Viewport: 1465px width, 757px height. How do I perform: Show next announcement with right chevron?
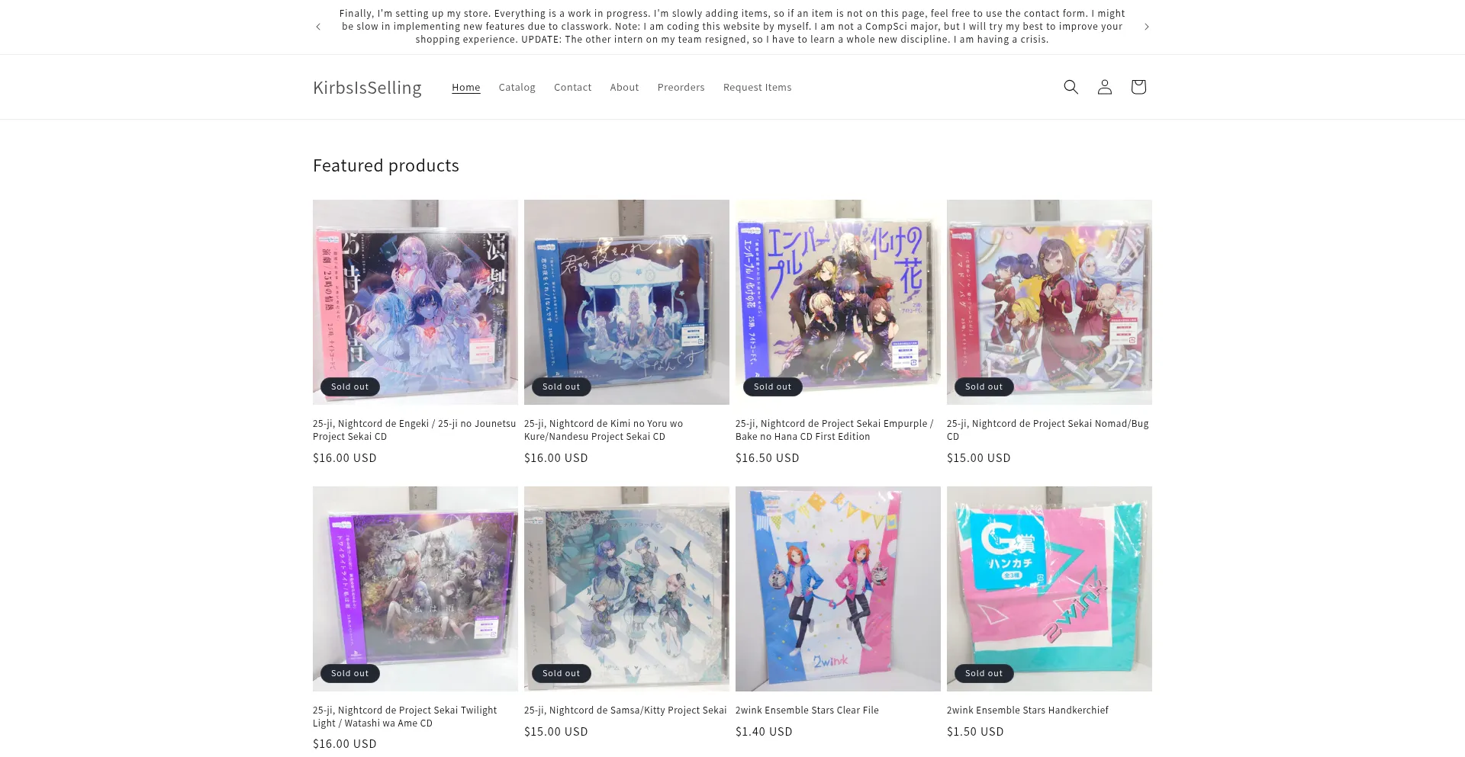tap(1146, 27)
